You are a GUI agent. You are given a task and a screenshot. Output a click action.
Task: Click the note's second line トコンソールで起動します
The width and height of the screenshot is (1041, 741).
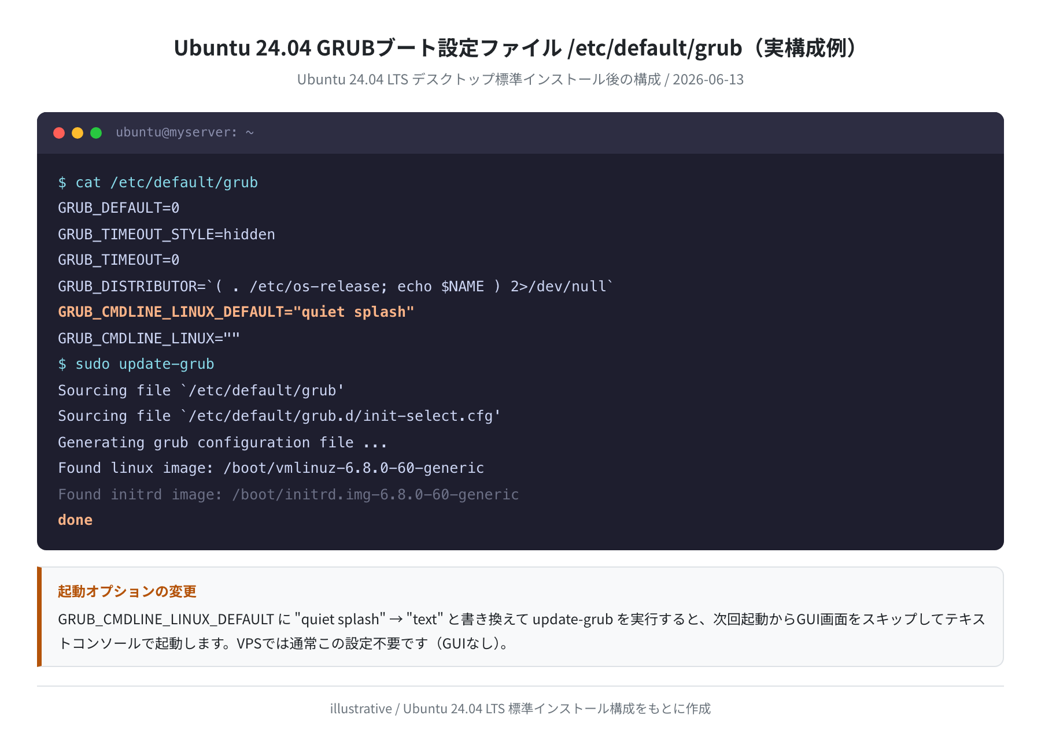click(284, 643)
